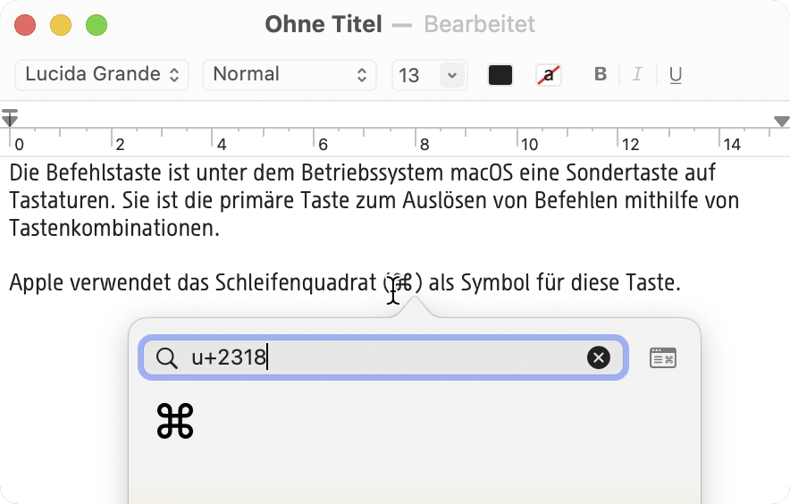Click the font size field showing 13
The height and width of the screenshot is (504, 790).
point(412,76)
